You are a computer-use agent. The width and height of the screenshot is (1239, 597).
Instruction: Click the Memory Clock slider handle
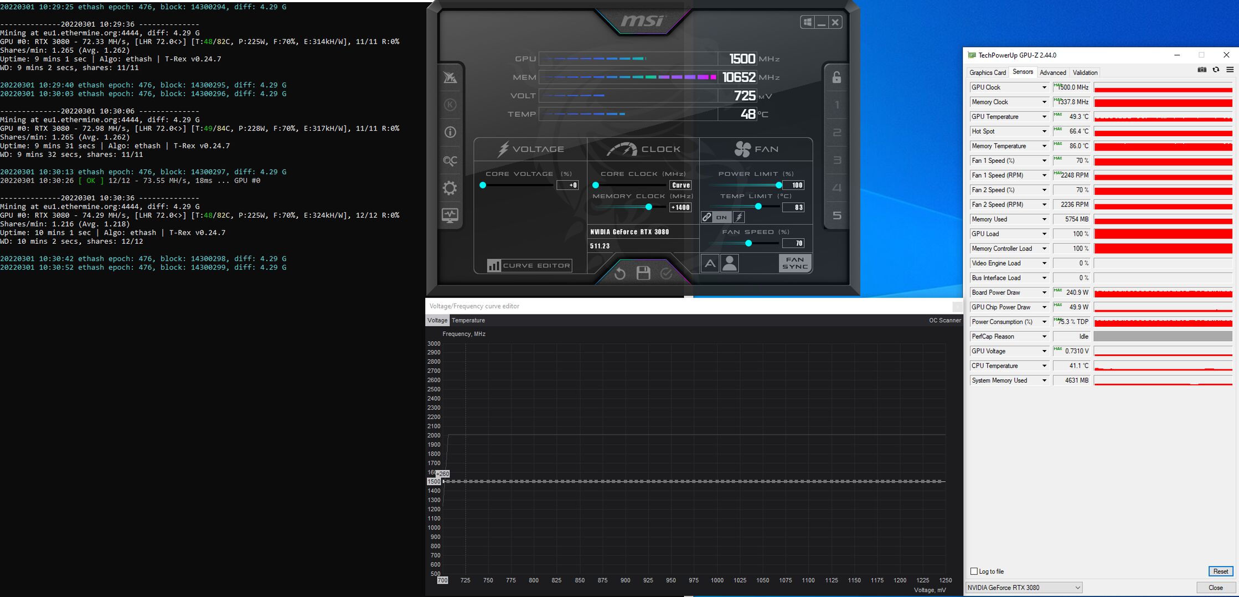point(648,207)
